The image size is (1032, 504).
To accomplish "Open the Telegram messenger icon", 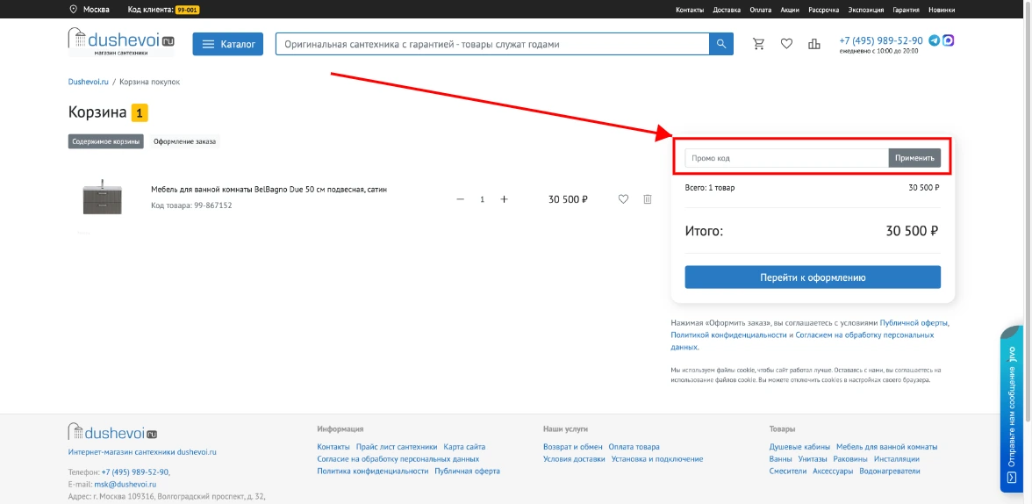I will coord(935,40).
